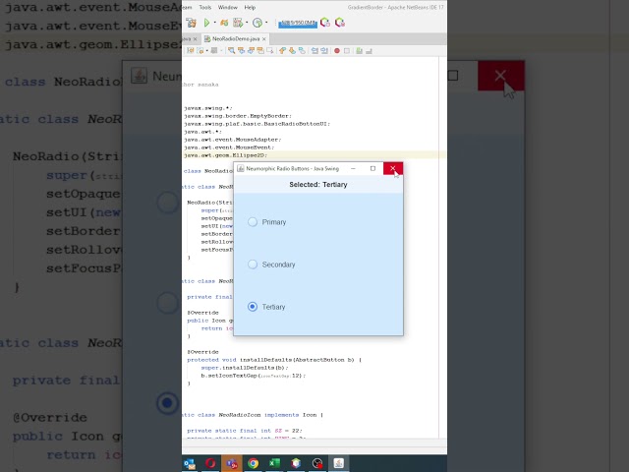Click the first hexagon icon after memory bar
This screenshot has height=472, width=629.
(x=325, y=23)
